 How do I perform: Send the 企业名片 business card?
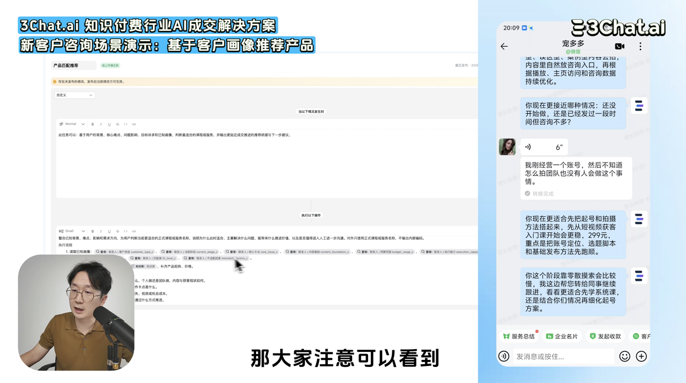(x=562, y=336)
